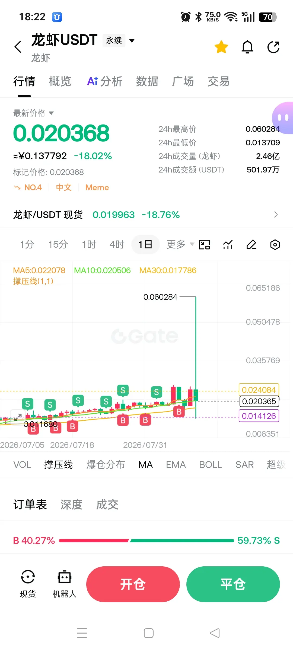Open the 最新价格 price type dropdown
This screenshot has width=293, height=651.
(x=33, y=113)
